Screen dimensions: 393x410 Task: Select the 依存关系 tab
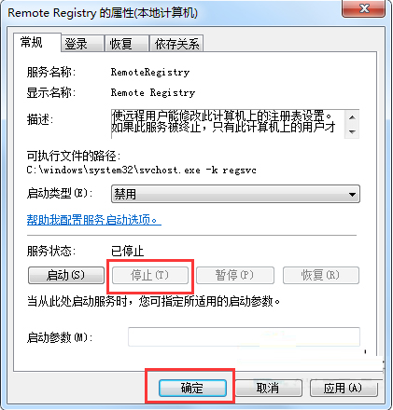click(176, 44)
